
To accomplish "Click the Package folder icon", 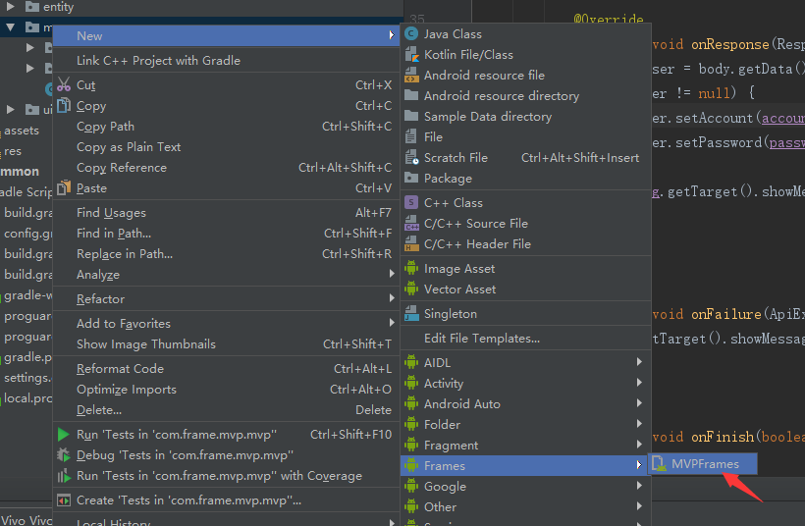I will click(411, 178).
